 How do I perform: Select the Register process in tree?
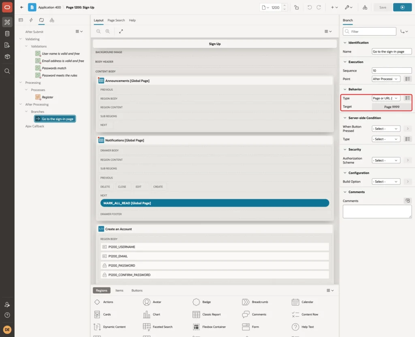[x=45, y=97]
